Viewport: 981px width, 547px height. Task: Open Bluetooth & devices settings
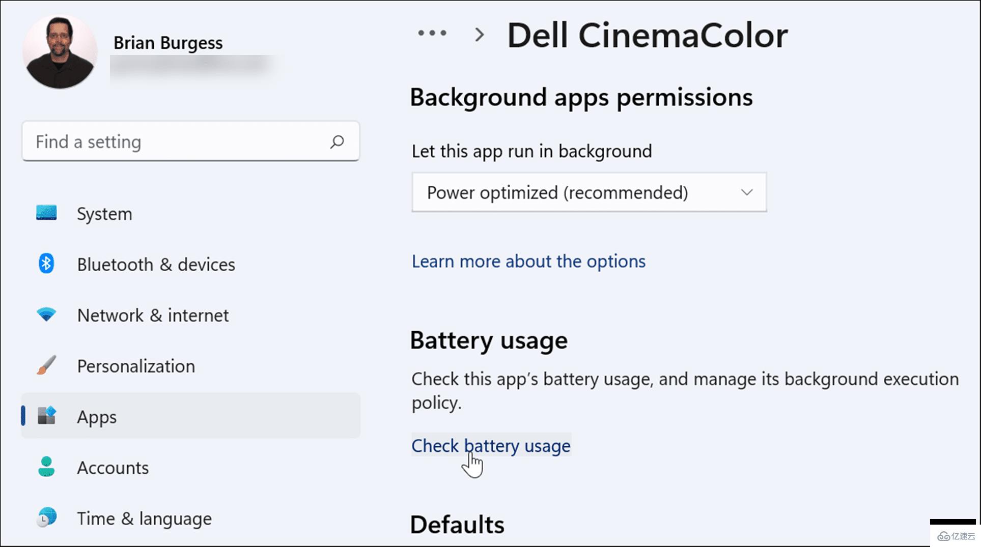190,264
